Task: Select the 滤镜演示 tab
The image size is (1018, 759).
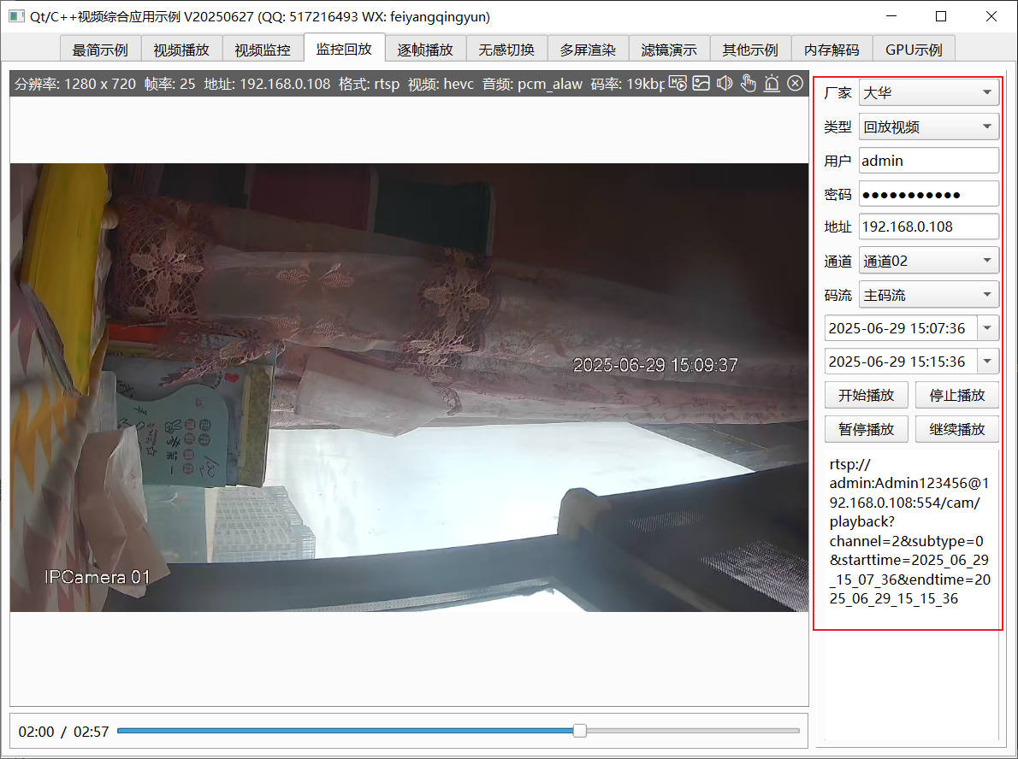Action: 669,50
